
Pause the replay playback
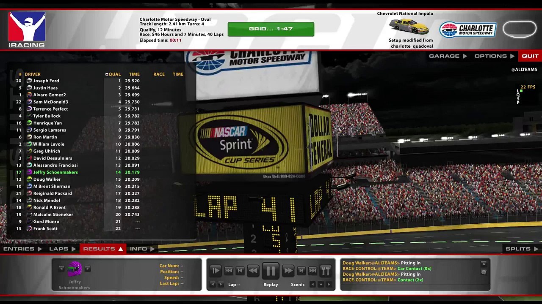[x=271, y=271]
